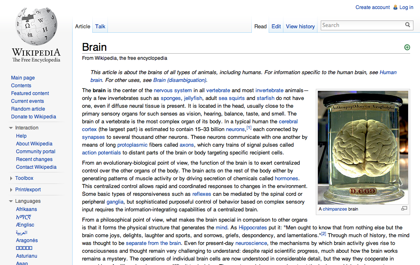Follow the axons link

coord(187,145)
